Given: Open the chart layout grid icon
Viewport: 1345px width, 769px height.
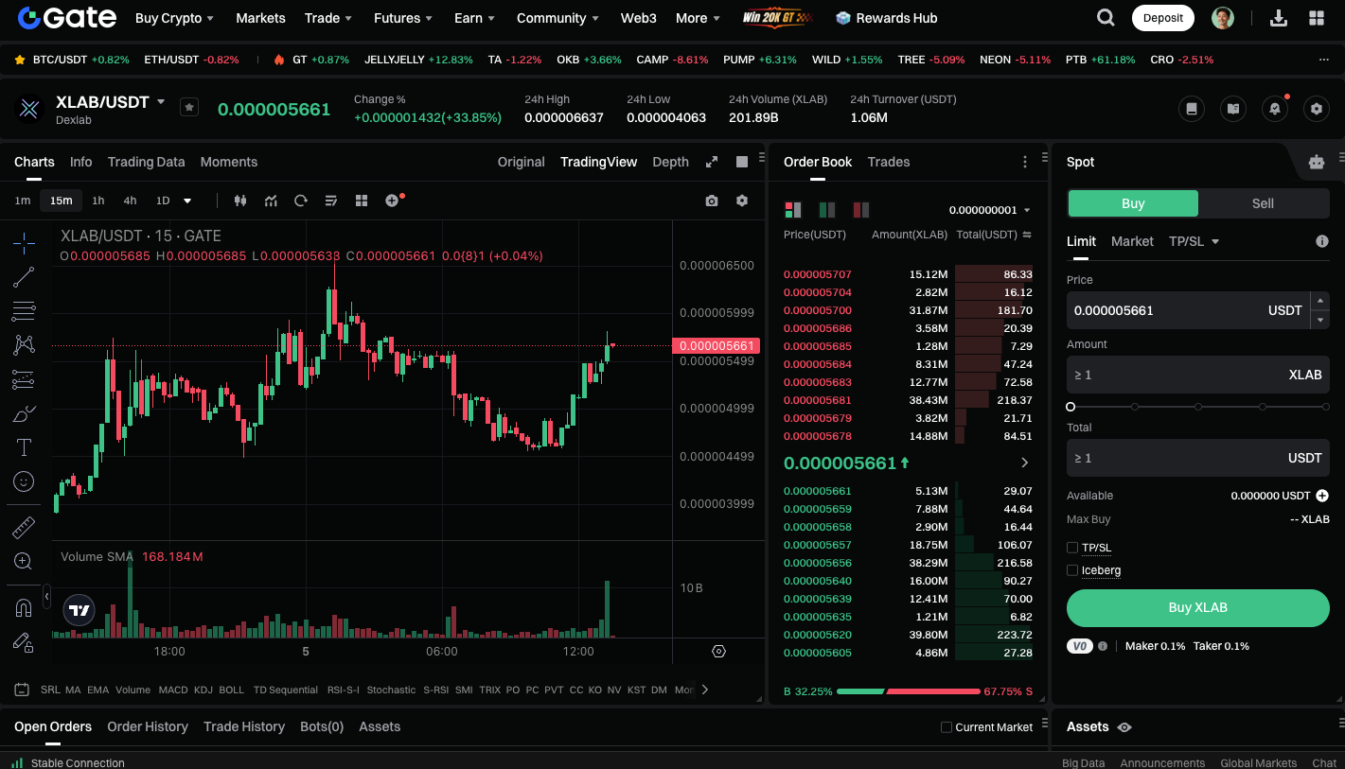Looking at the screenshot, I should pos(361,201).
